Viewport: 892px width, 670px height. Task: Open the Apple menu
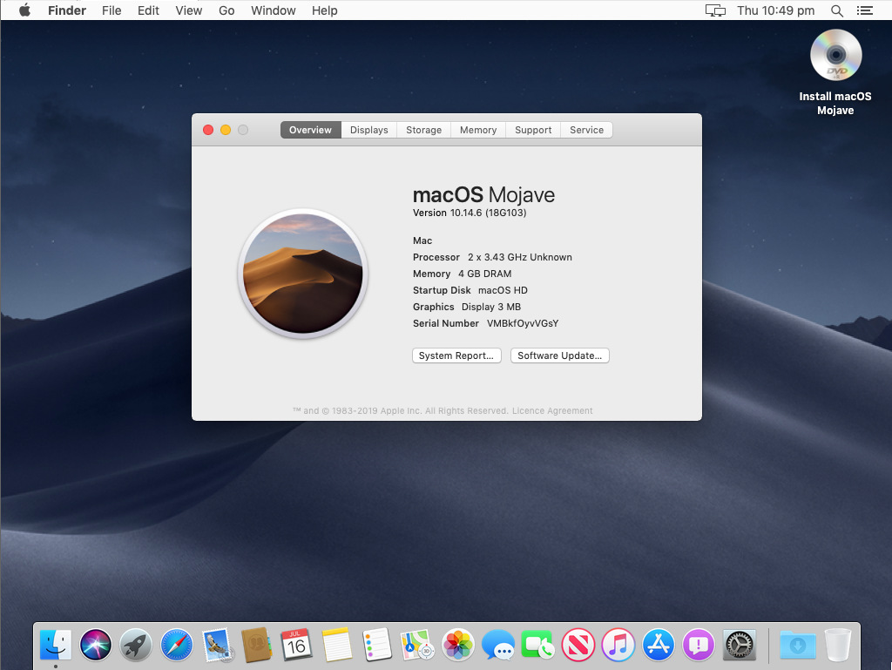pos(24,10)
